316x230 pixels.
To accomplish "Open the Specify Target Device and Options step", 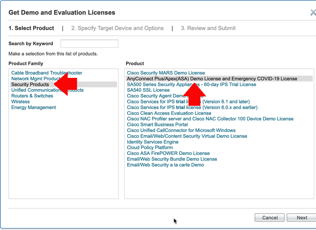I will tap(117, 28).
